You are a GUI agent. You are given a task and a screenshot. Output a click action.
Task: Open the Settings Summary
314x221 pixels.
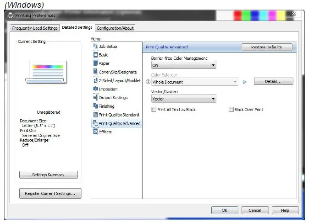(x=49, y=175)
